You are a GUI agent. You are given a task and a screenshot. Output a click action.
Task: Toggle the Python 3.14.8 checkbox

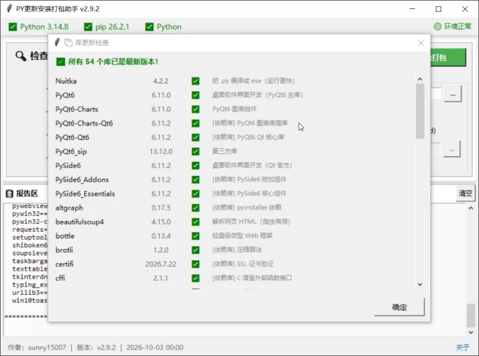click(13, 27)
